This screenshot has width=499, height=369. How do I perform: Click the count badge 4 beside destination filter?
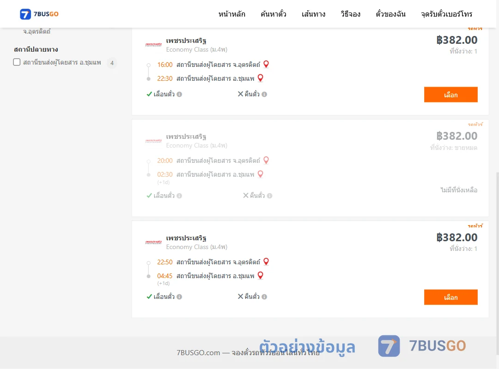click(112, 63)
